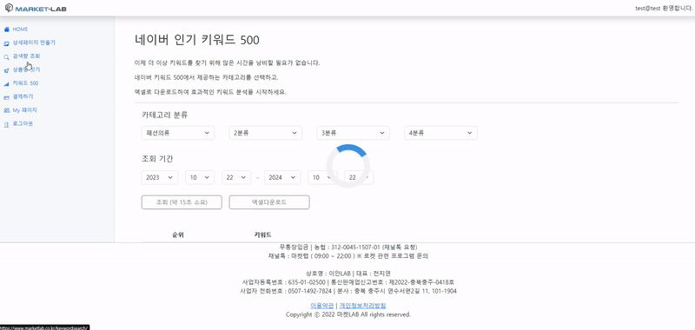
Task: Click the HOME house icon
Action: (x=6, y=30)
